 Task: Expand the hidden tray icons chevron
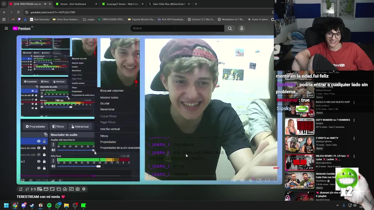337,205
